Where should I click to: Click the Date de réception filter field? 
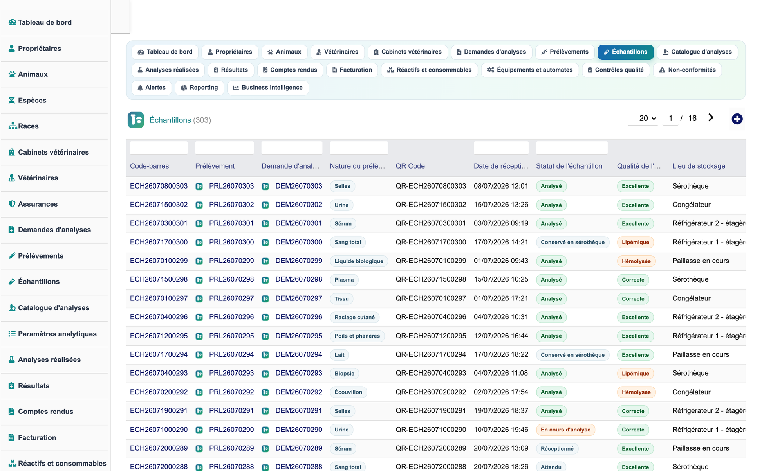tap(501, 148)
